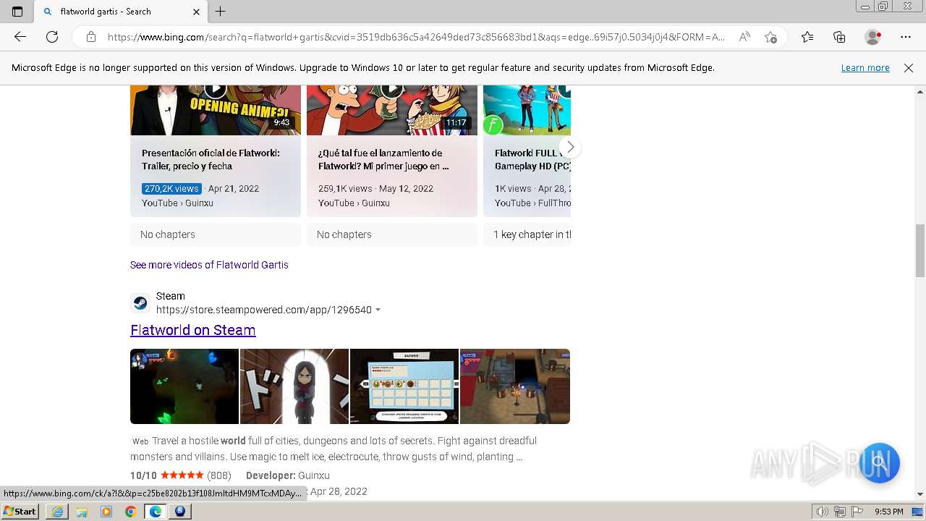Click the page vertical scrollbar thumb
Screen dimensions: 926x521
tap(920, 250)
